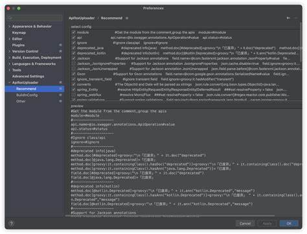
Task: Uncheck the 'Gson' config checkbox
Action: click(74, 74)
